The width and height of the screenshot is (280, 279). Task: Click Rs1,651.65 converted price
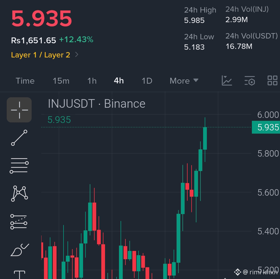click(x=33, y=40)
